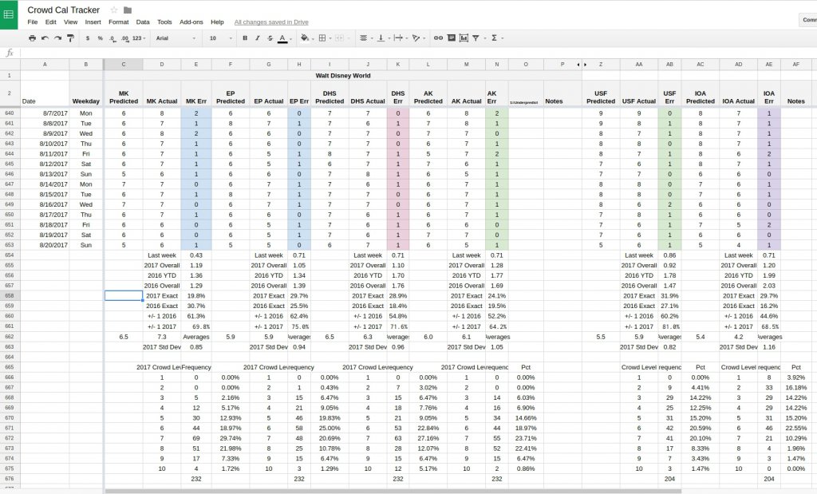The image size is (817, 494).
Task: Insert a chart from the toolbar
Action: point(464,38)
